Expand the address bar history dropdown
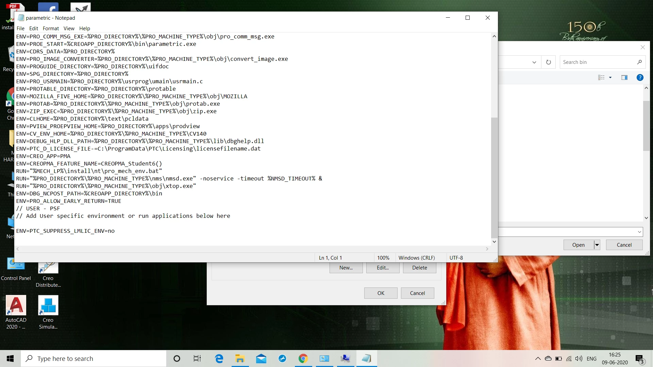The height and width of the screenshot is (367, 653). click(x=534, y=62)
